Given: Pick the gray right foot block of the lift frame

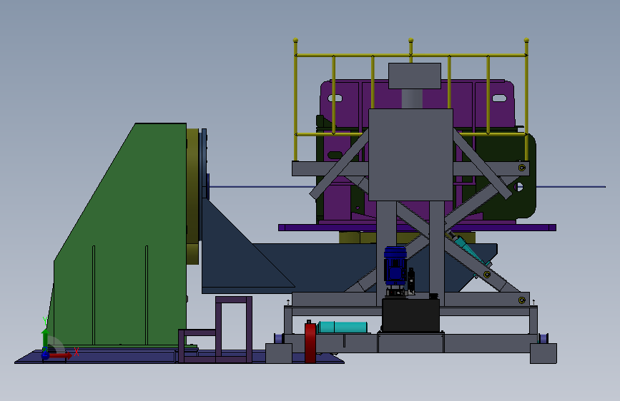Looking at the screenshot, I should pyautogui.click(x=543, y=353).
